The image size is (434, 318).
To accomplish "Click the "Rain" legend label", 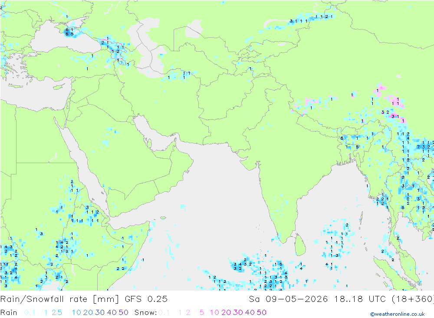I will pos(9,312).
